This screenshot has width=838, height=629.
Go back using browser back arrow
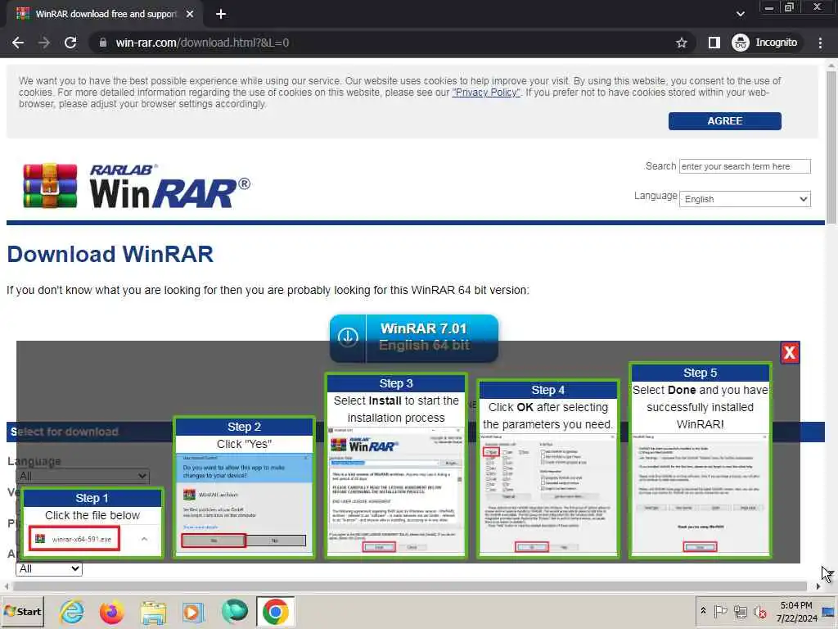click(18, 43)
